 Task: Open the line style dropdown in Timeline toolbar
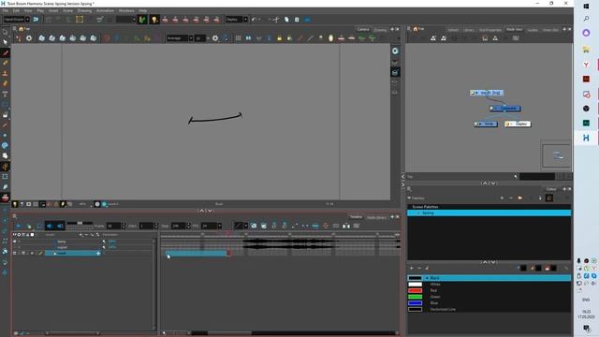click(x=245, y=227)
